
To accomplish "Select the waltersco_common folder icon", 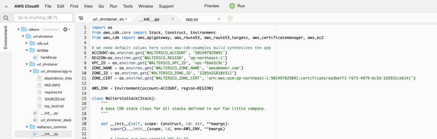I will point(32,127).
